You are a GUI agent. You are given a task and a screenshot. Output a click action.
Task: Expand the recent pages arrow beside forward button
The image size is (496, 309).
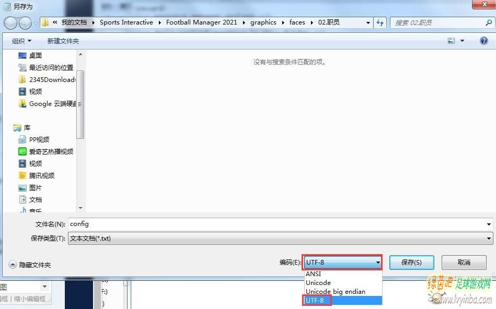36,23
